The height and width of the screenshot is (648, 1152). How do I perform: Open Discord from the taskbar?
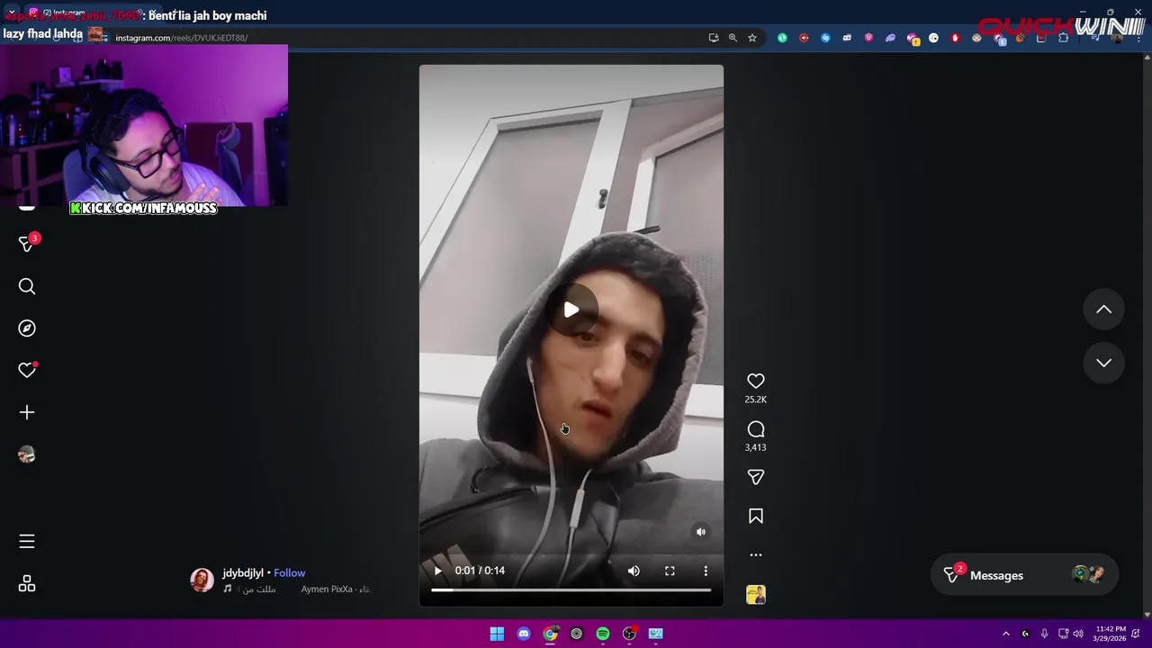(524, 634)
